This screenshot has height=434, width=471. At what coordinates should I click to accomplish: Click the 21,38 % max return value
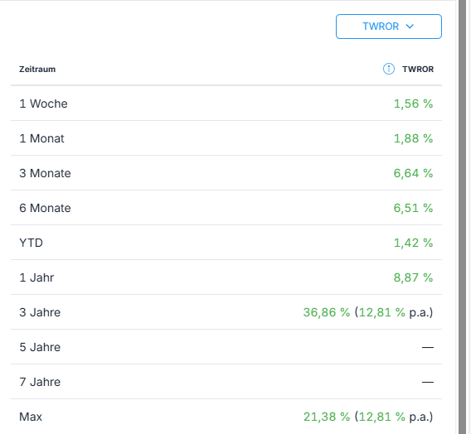(x=327, y=417)
